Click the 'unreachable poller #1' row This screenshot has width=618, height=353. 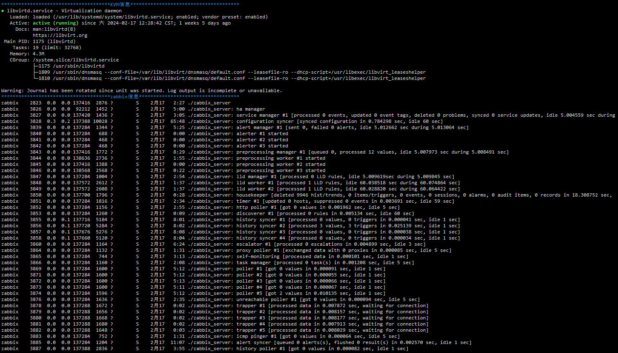pyautogui.click(x=211, y=299)
